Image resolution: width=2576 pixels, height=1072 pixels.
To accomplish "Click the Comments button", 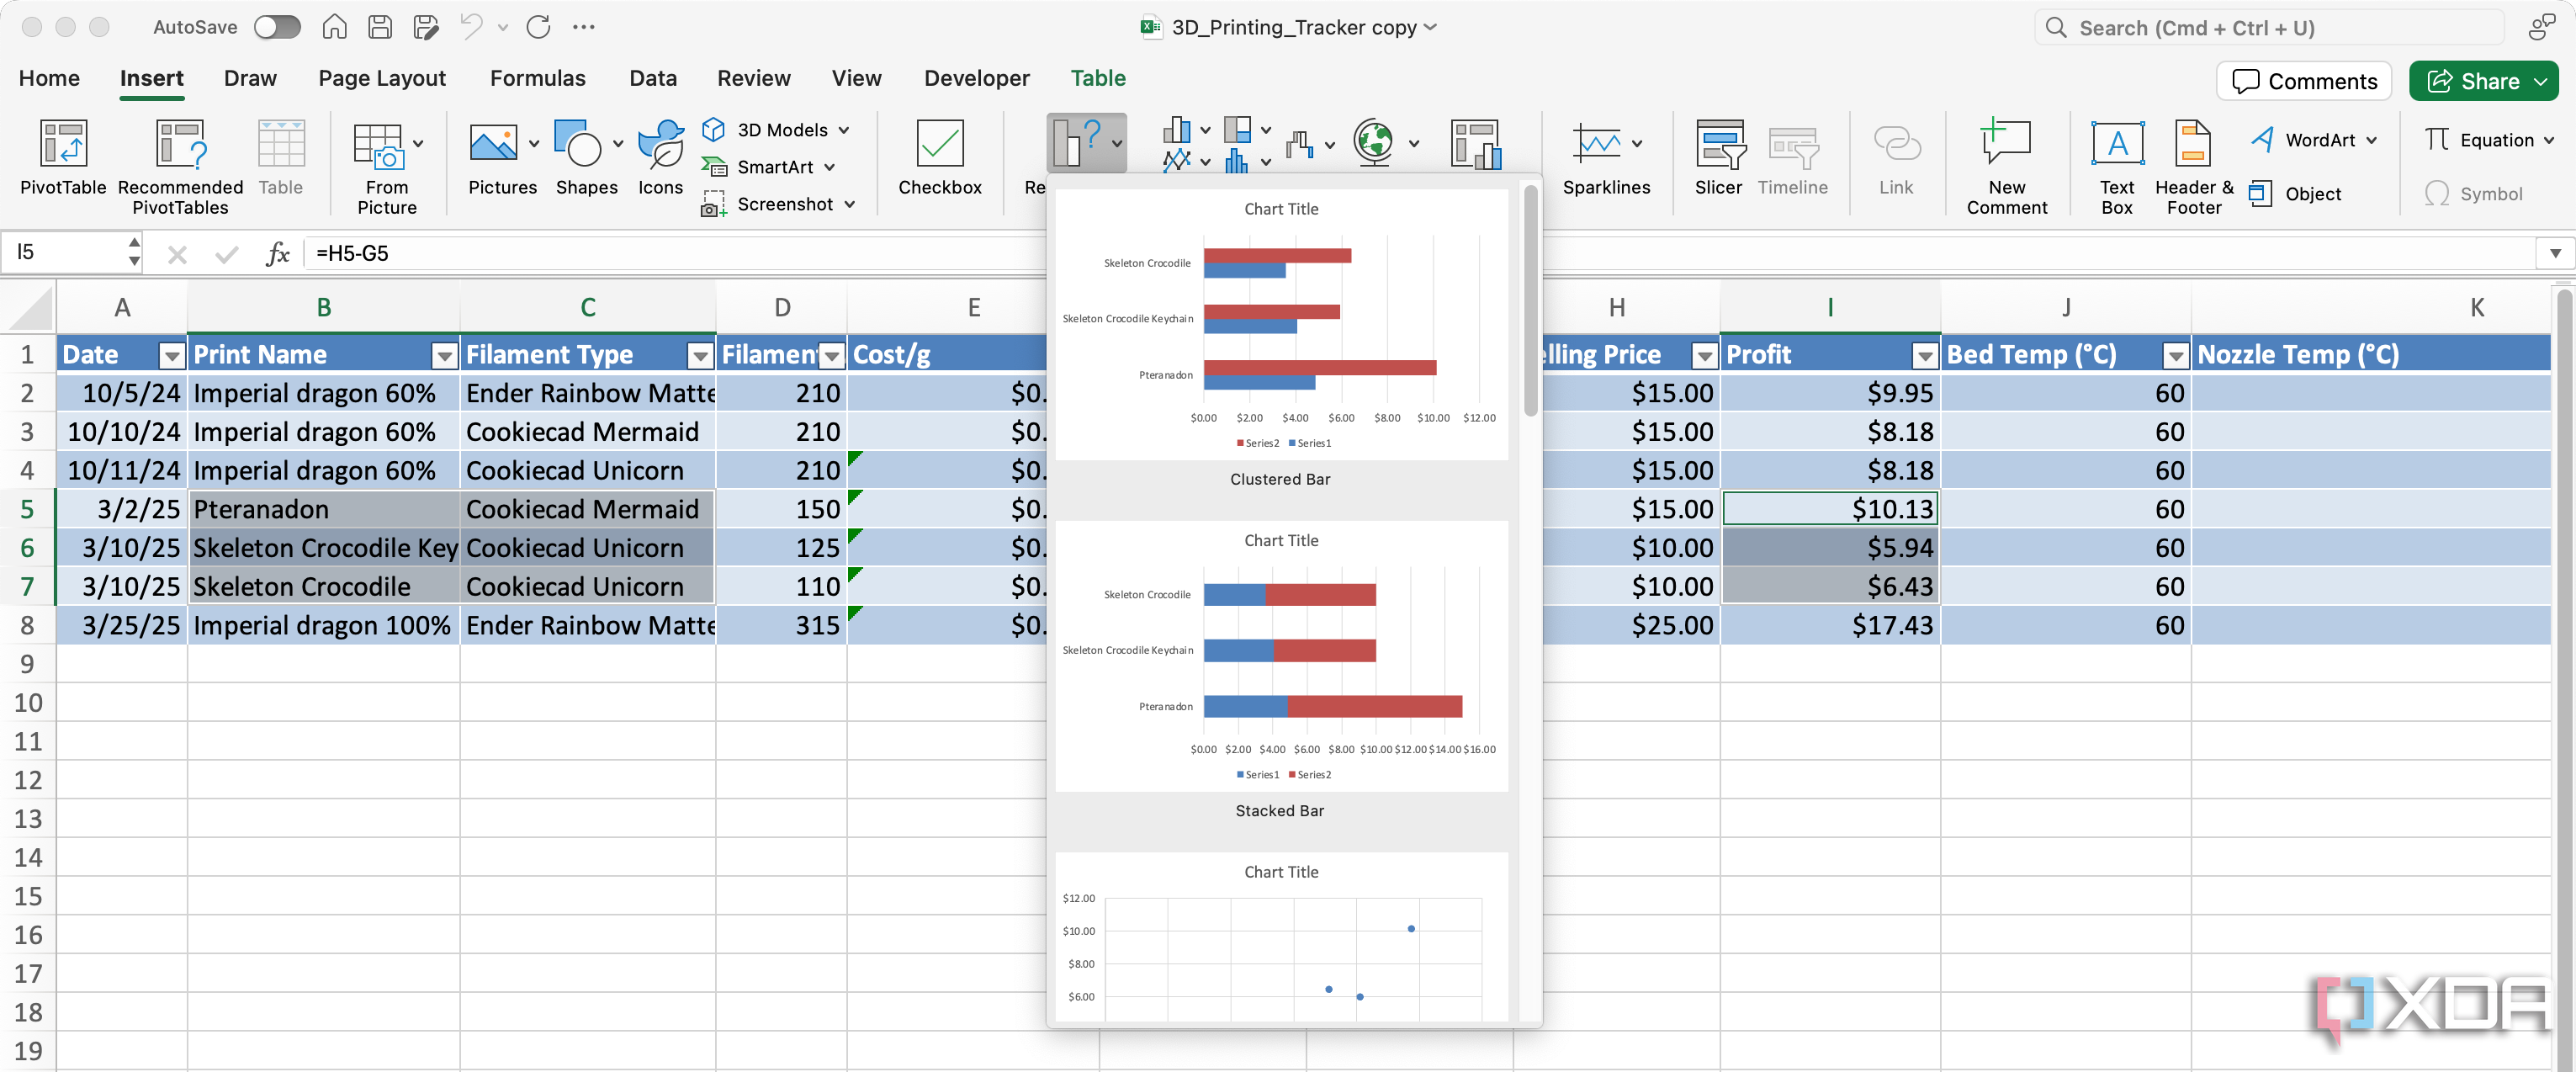I will [2303, 81].
